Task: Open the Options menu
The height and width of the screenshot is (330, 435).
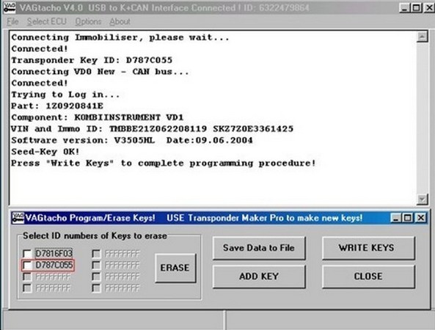Action: click(x=88, y=21)
